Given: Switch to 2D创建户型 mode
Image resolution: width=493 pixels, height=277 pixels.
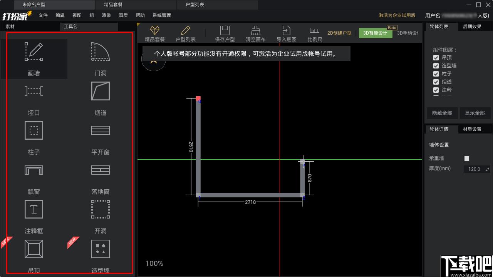Looking at the screenshot, I should click(339, 33).
